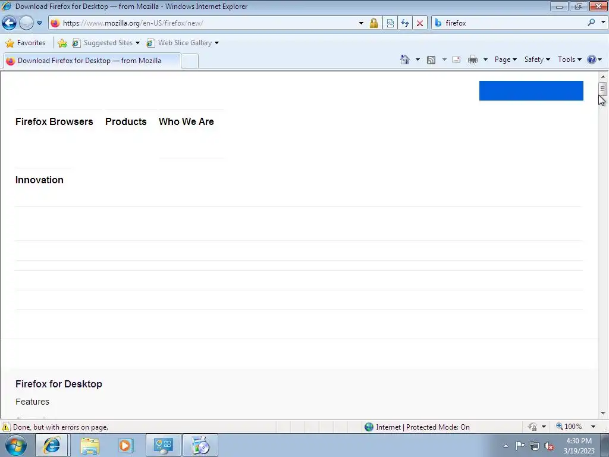Click the blue download button on page
The image size is (609, 457).
[531, 90]
